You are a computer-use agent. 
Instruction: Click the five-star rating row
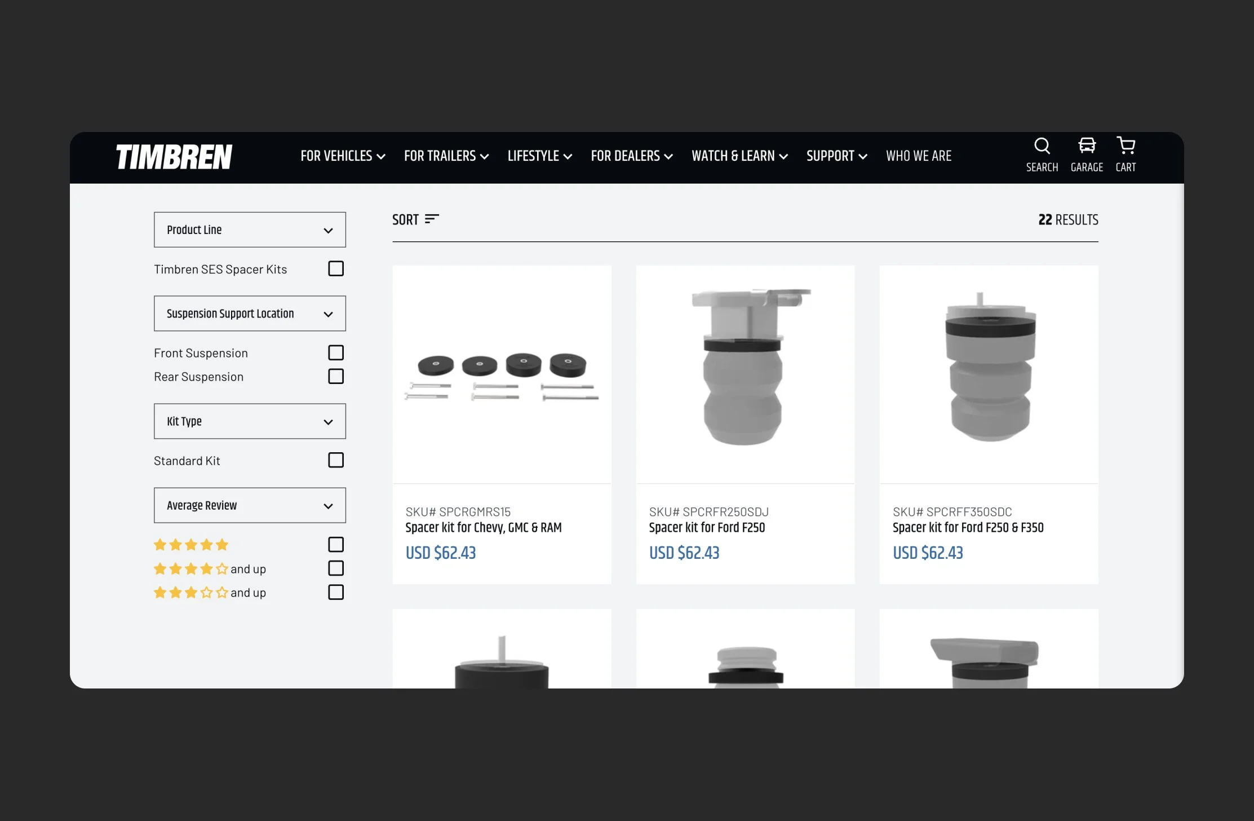point(191,545)
